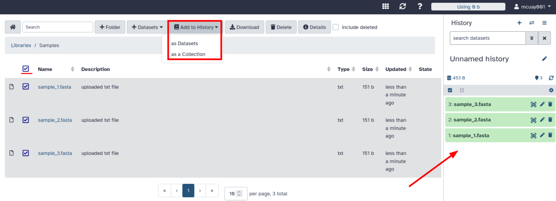Image resolution: width=556 pixels, height=201 pixels.
Task: Go to pagination page 1
Action: coord(188,190)
